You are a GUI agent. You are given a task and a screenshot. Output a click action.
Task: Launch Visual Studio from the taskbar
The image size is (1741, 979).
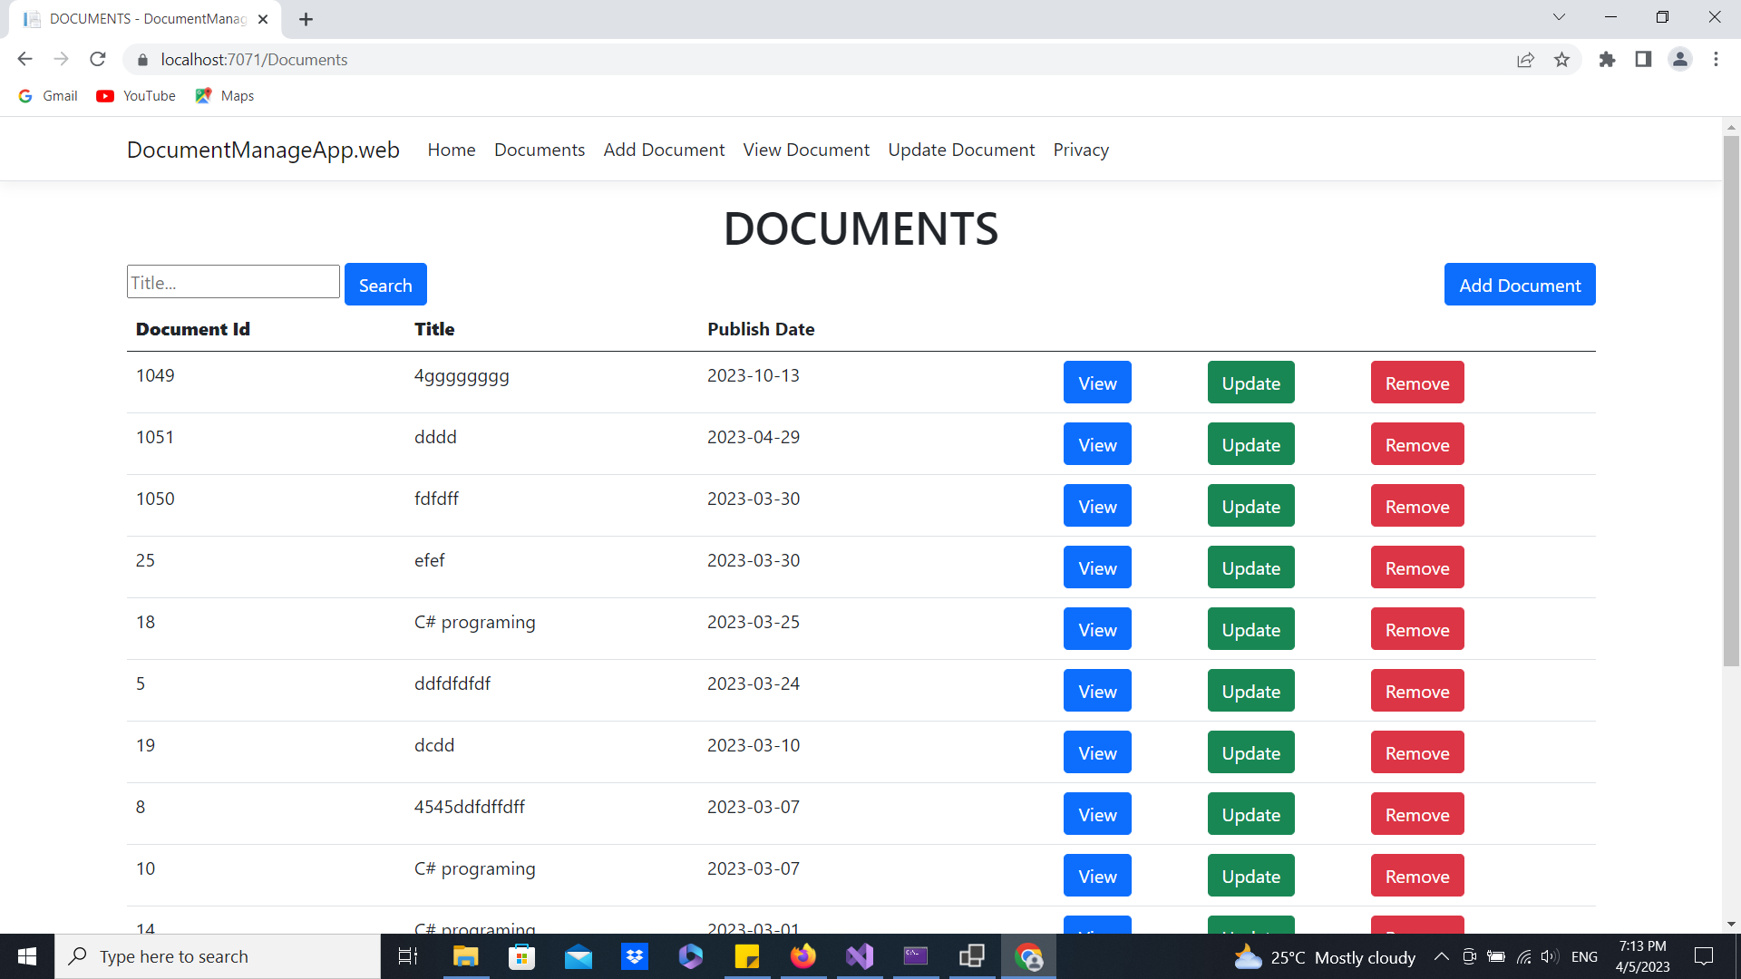pyautogui.click(x=859, y=956)
